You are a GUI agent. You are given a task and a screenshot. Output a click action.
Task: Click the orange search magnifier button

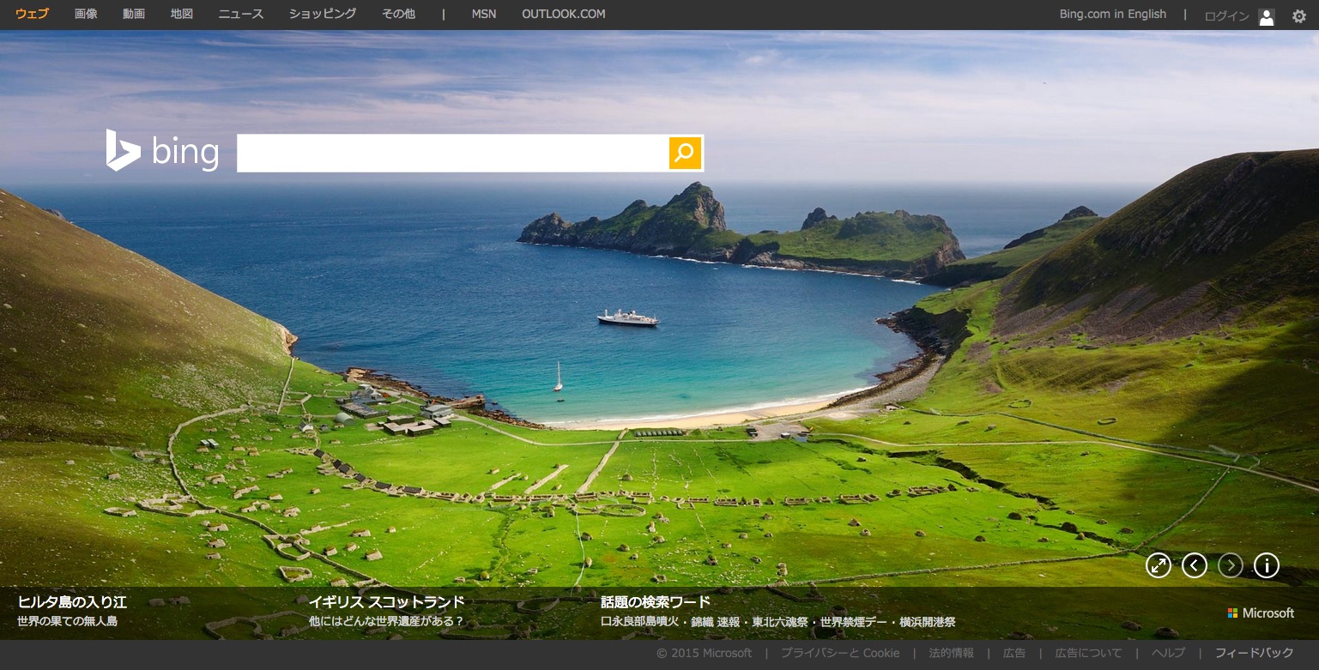[x=685, y=153]
